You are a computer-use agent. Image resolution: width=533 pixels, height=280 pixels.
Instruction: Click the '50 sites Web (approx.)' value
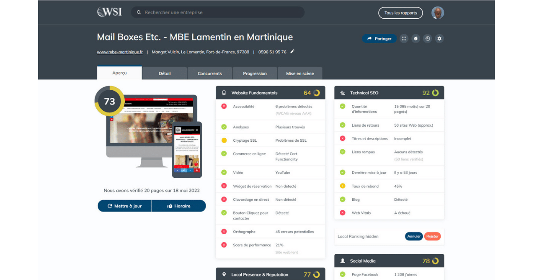(414, 125)
